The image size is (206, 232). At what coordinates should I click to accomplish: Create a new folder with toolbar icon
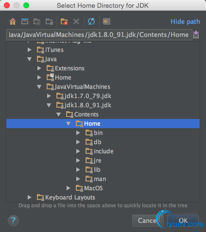64,21
